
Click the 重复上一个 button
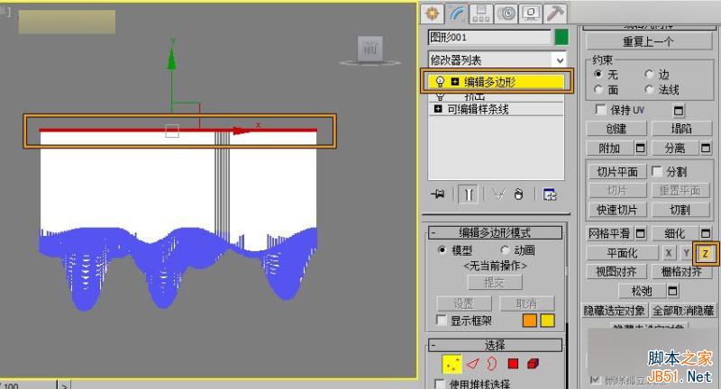(648, 41)
